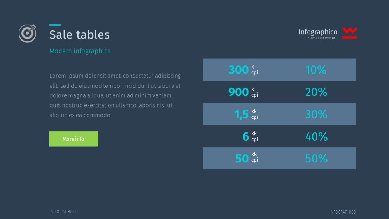Click the 1,5 kk cpi value
Screen dimensions: 389x219
pyautogui.click(x=246, y=114)
